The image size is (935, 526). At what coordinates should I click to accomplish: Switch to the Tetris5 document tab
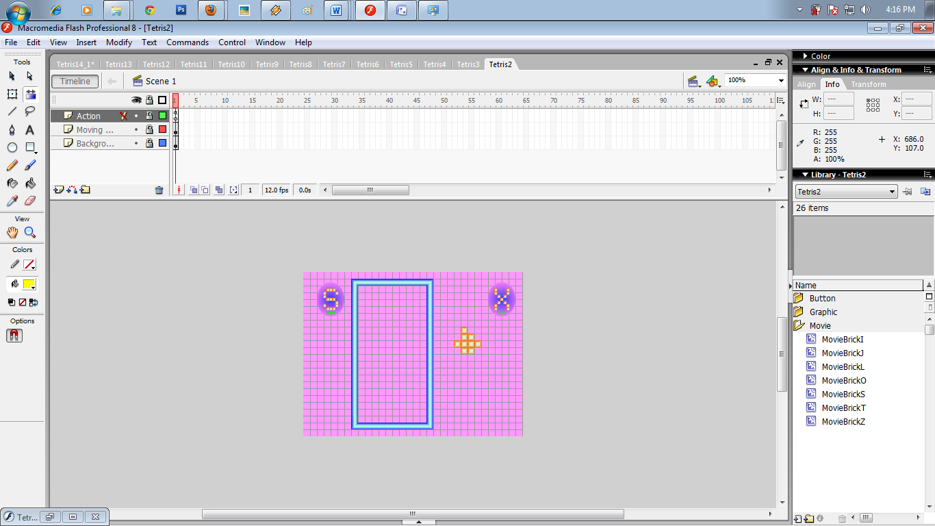point(401,64)
